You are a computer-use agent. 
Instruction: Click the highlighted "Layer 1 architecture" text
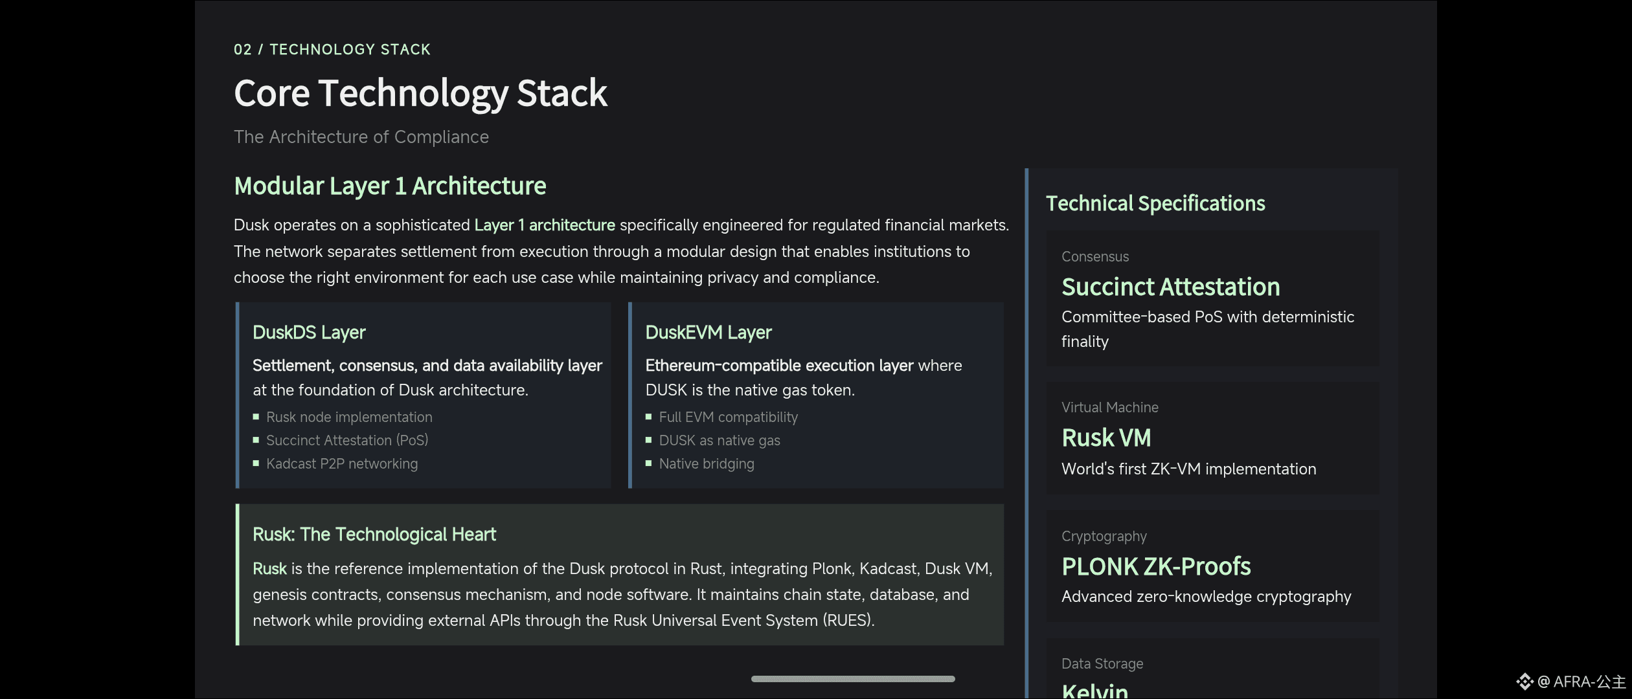click(x=544, y=225)
